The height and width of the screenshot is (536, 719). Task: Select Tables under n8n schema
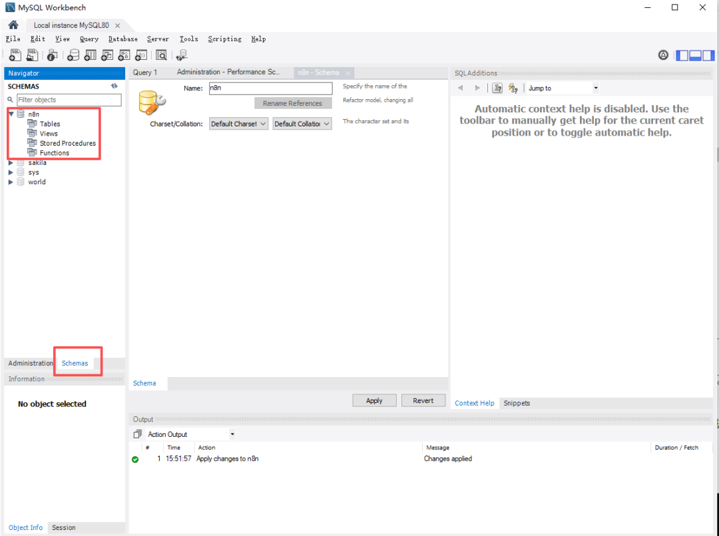49,124
